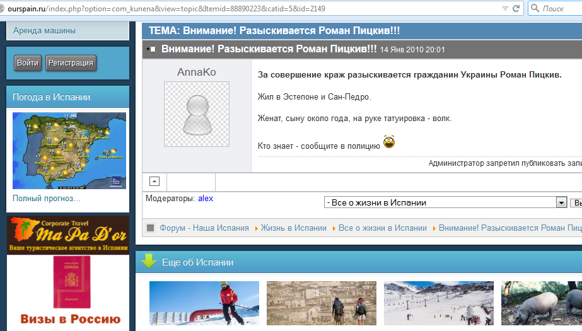Image resolution: width=582 pixels, height=331 pixels.
Task: Open the 'Все о жизни в Испании' forum dropdown
Action: [561, 202]
